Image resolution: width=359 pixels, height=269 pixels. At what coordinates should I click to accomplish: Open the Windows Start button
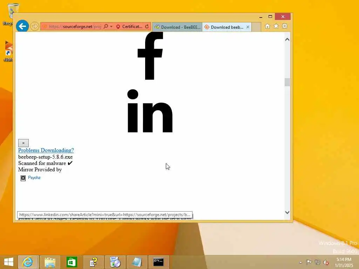(8, 262)
